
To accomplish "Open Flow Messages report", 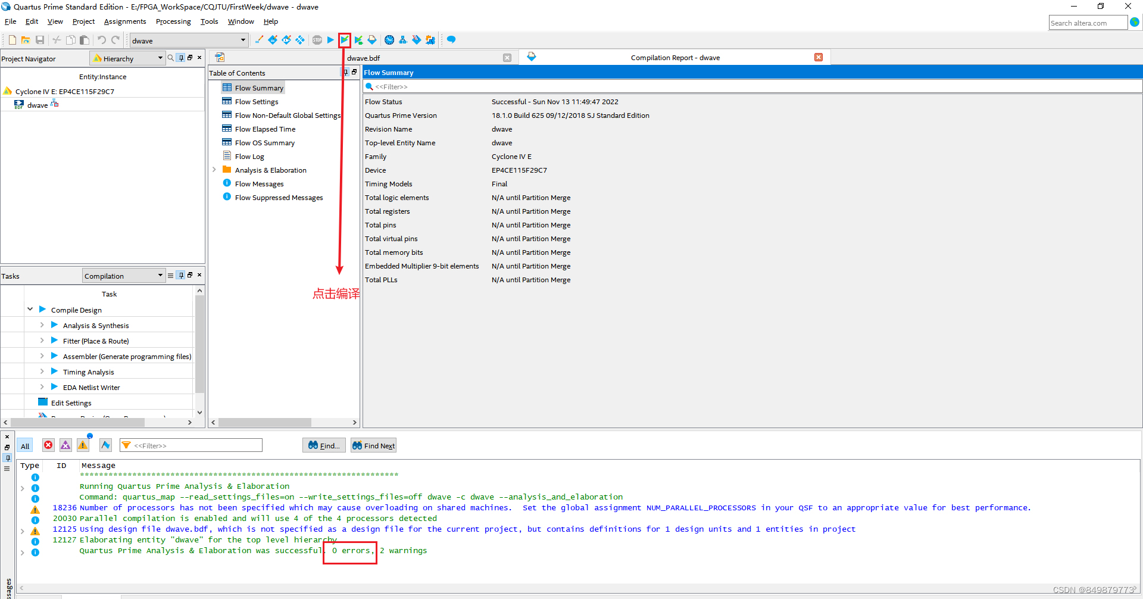I will (259, 184).
